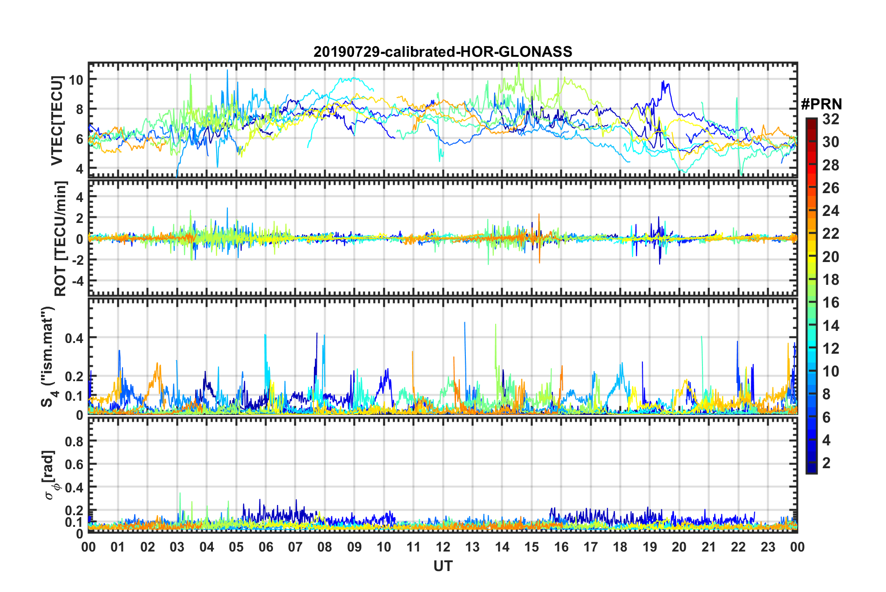Click colorbar tick label "2"
Viewport: 886px width, 592px height.
coord(826,463)
